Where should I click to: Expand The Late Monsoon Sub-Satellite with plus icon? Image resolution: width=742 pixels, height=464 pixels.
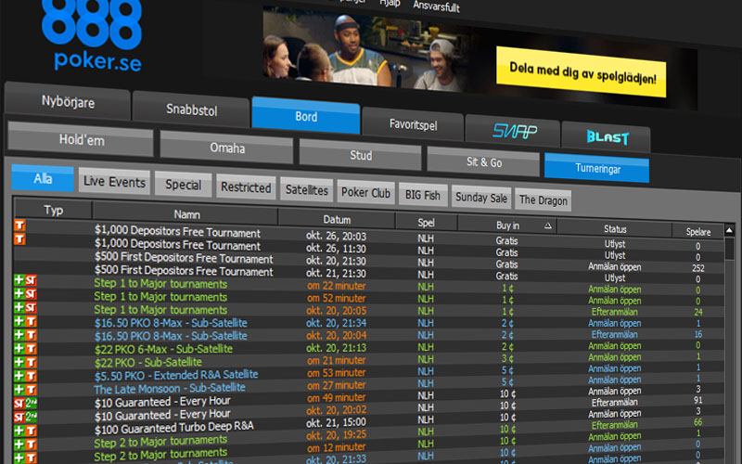[19, 390]
